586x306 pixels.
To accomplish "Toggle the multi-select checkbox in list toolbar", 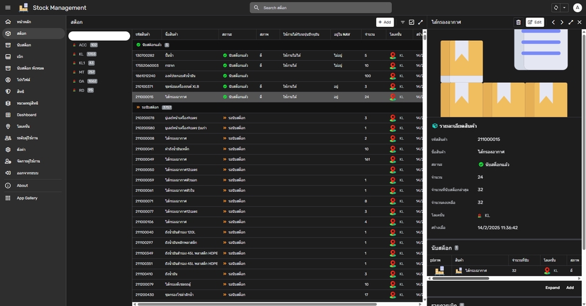I will pos(411,22).
